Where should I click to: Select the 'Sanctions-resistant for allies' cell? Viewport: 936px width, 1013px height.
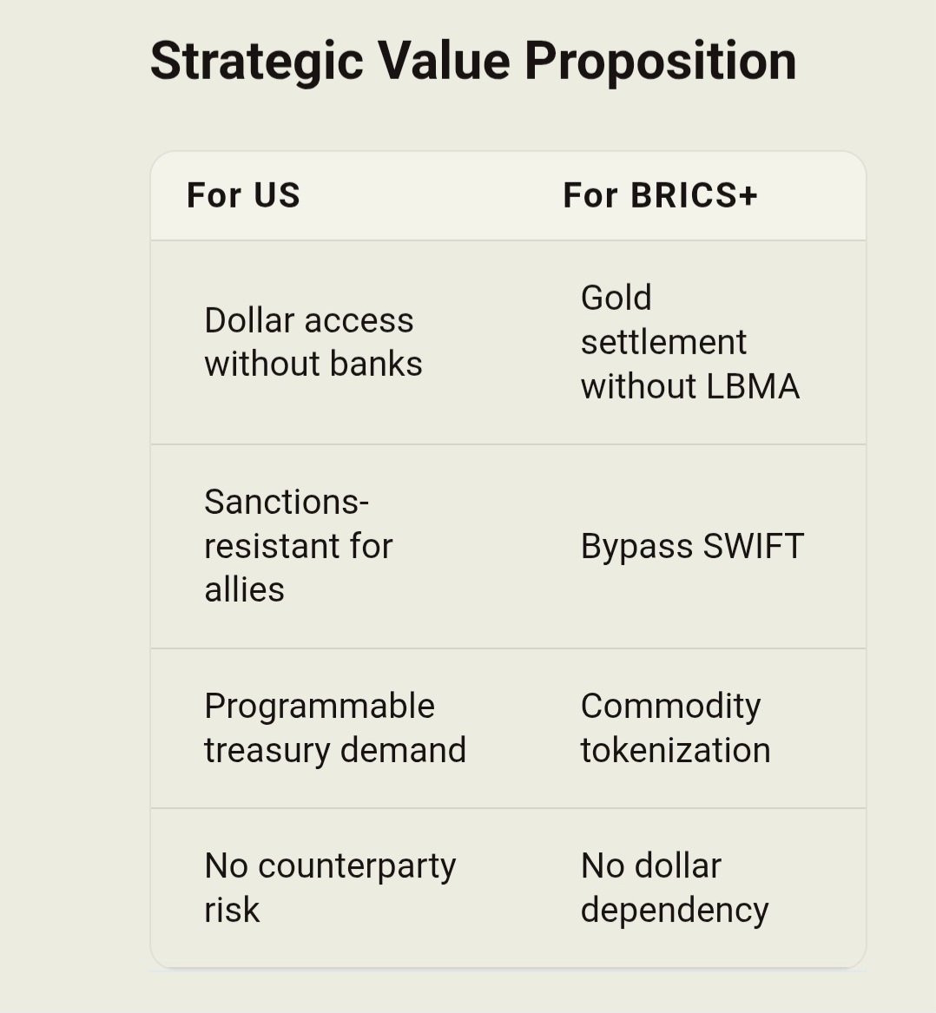[x=298, y=546]
